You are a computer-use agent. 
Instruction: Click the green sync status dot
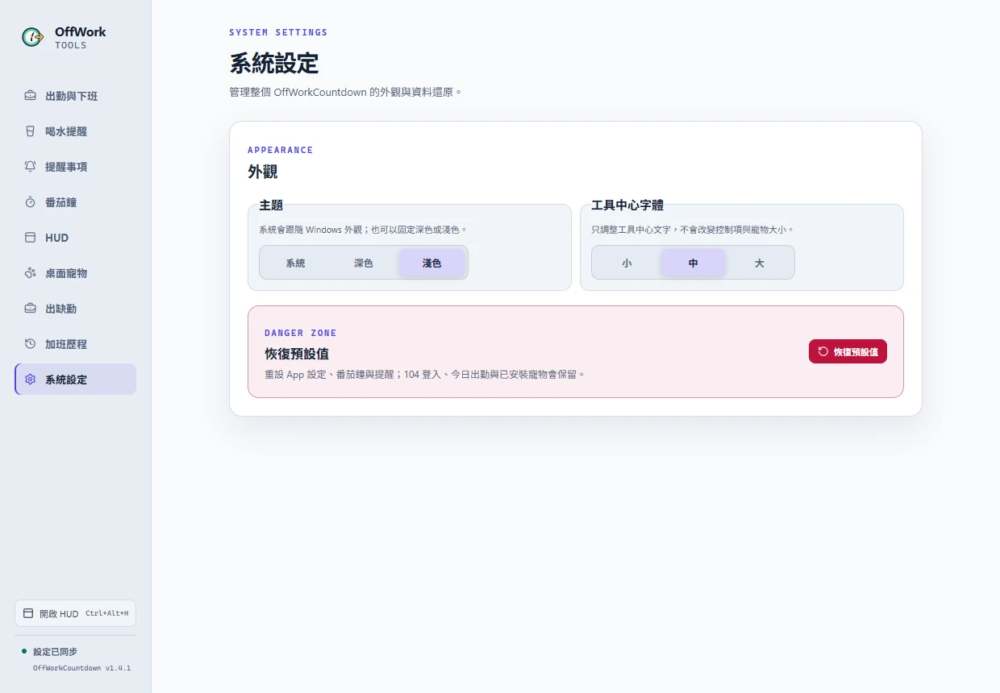(24, 651)
